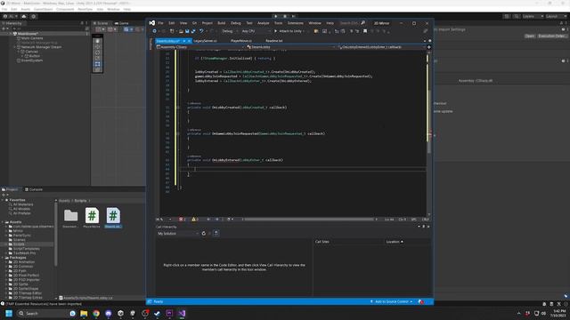Open the Unity Layout dropdown

pyautogui.click(x=556, y=16)
